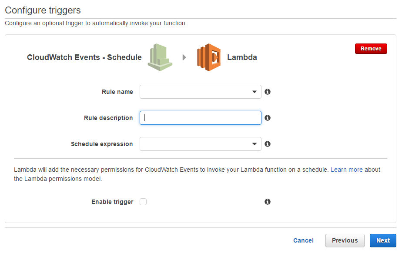This screenshot has width=402, height=253.
Task: Click the Previous button
Action: pyautogui.click(x=345, y=240)
